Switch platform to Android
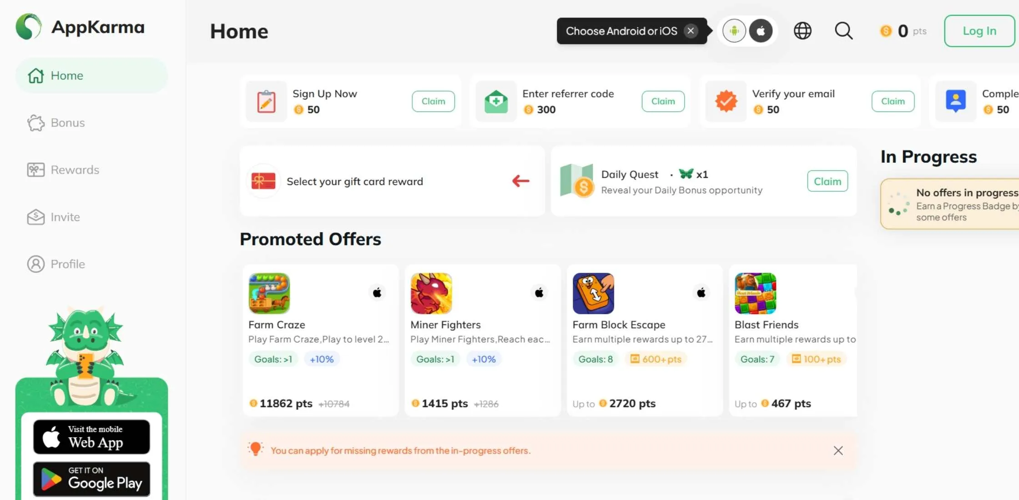 734,31
